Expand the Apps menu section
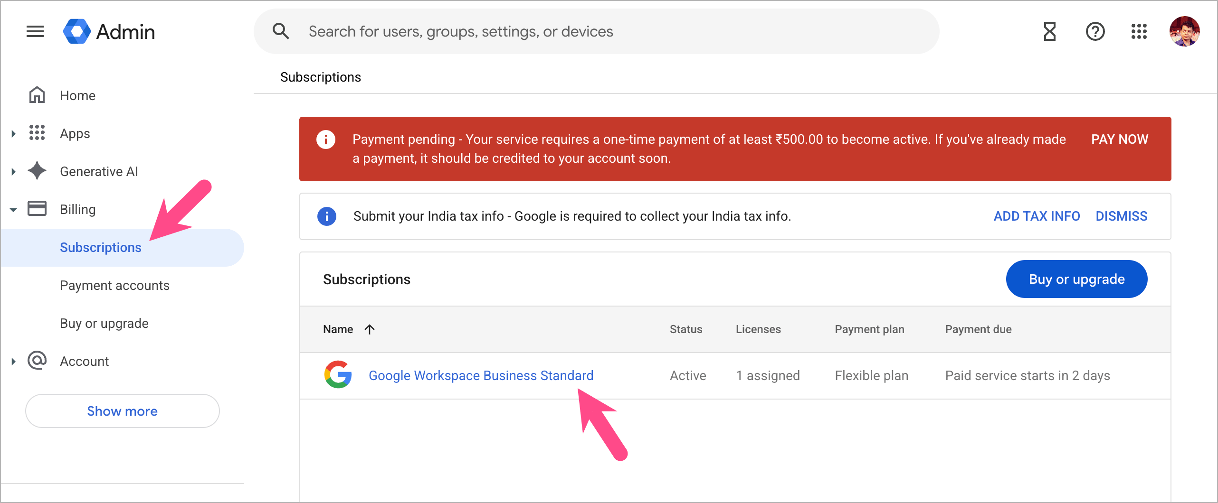The image size is (1218, 503). [x=13, y=133]
